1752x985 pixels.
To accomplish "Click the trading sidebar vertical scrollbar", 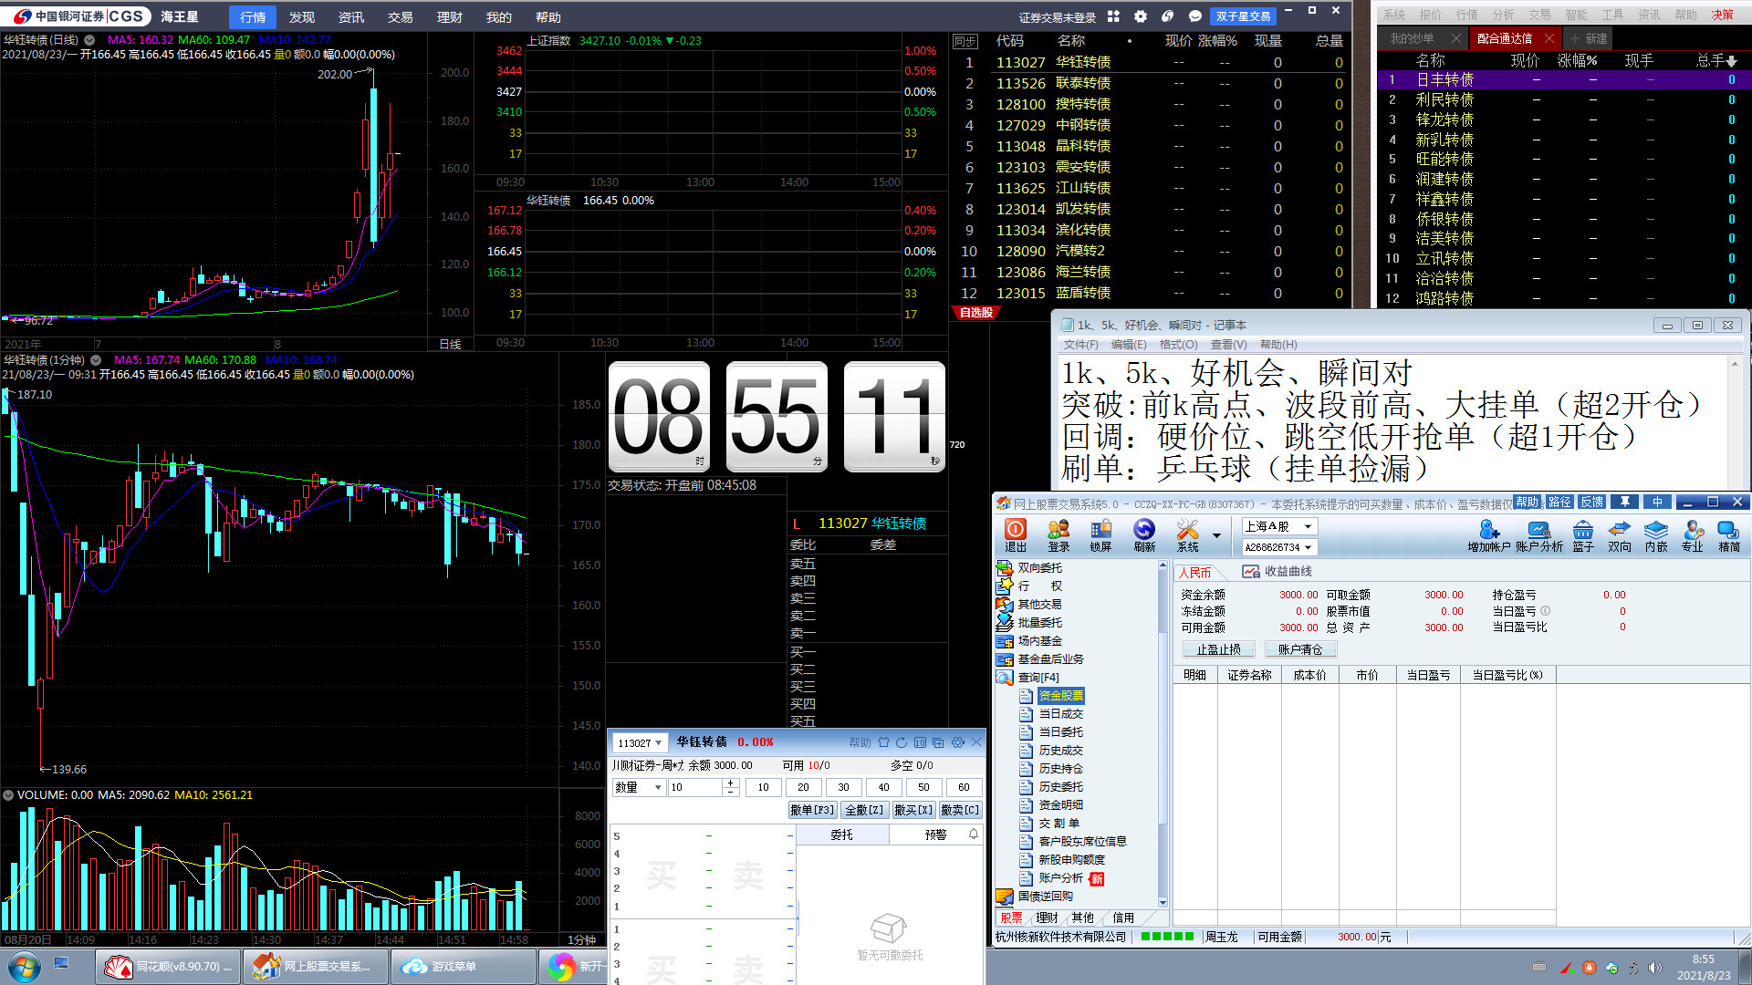I will [x=1163, y=733].
